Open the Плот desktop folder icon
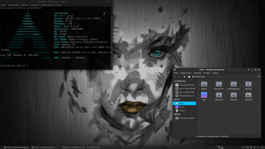The width and height of the screenshot is (265, 149). tap(204, 96)
